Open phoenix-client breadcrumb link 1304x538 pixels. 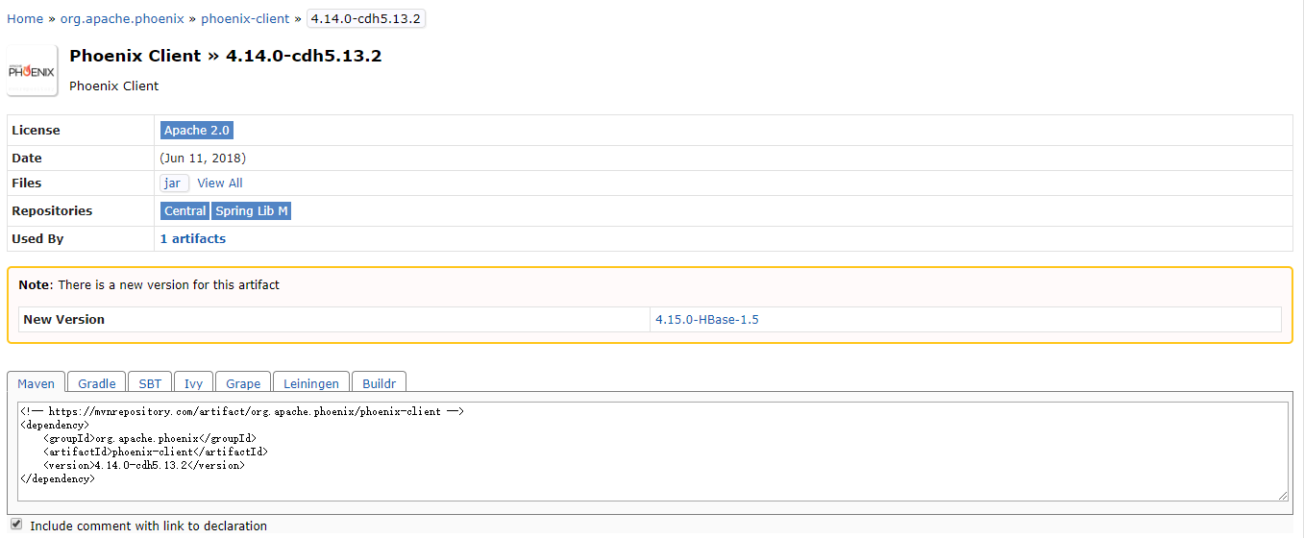(245, 18)
